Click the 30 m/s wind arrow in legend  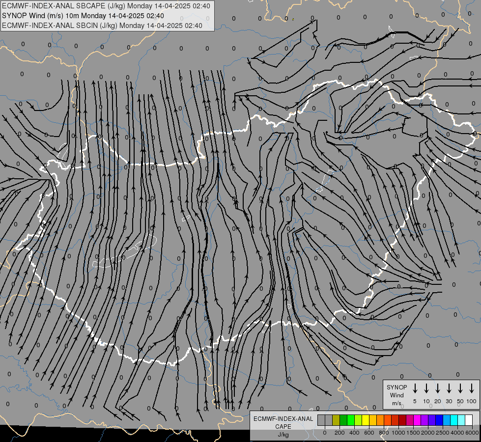(449, 388)
